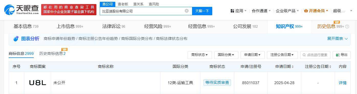Expand charts via 展开图表

point(337,39)
